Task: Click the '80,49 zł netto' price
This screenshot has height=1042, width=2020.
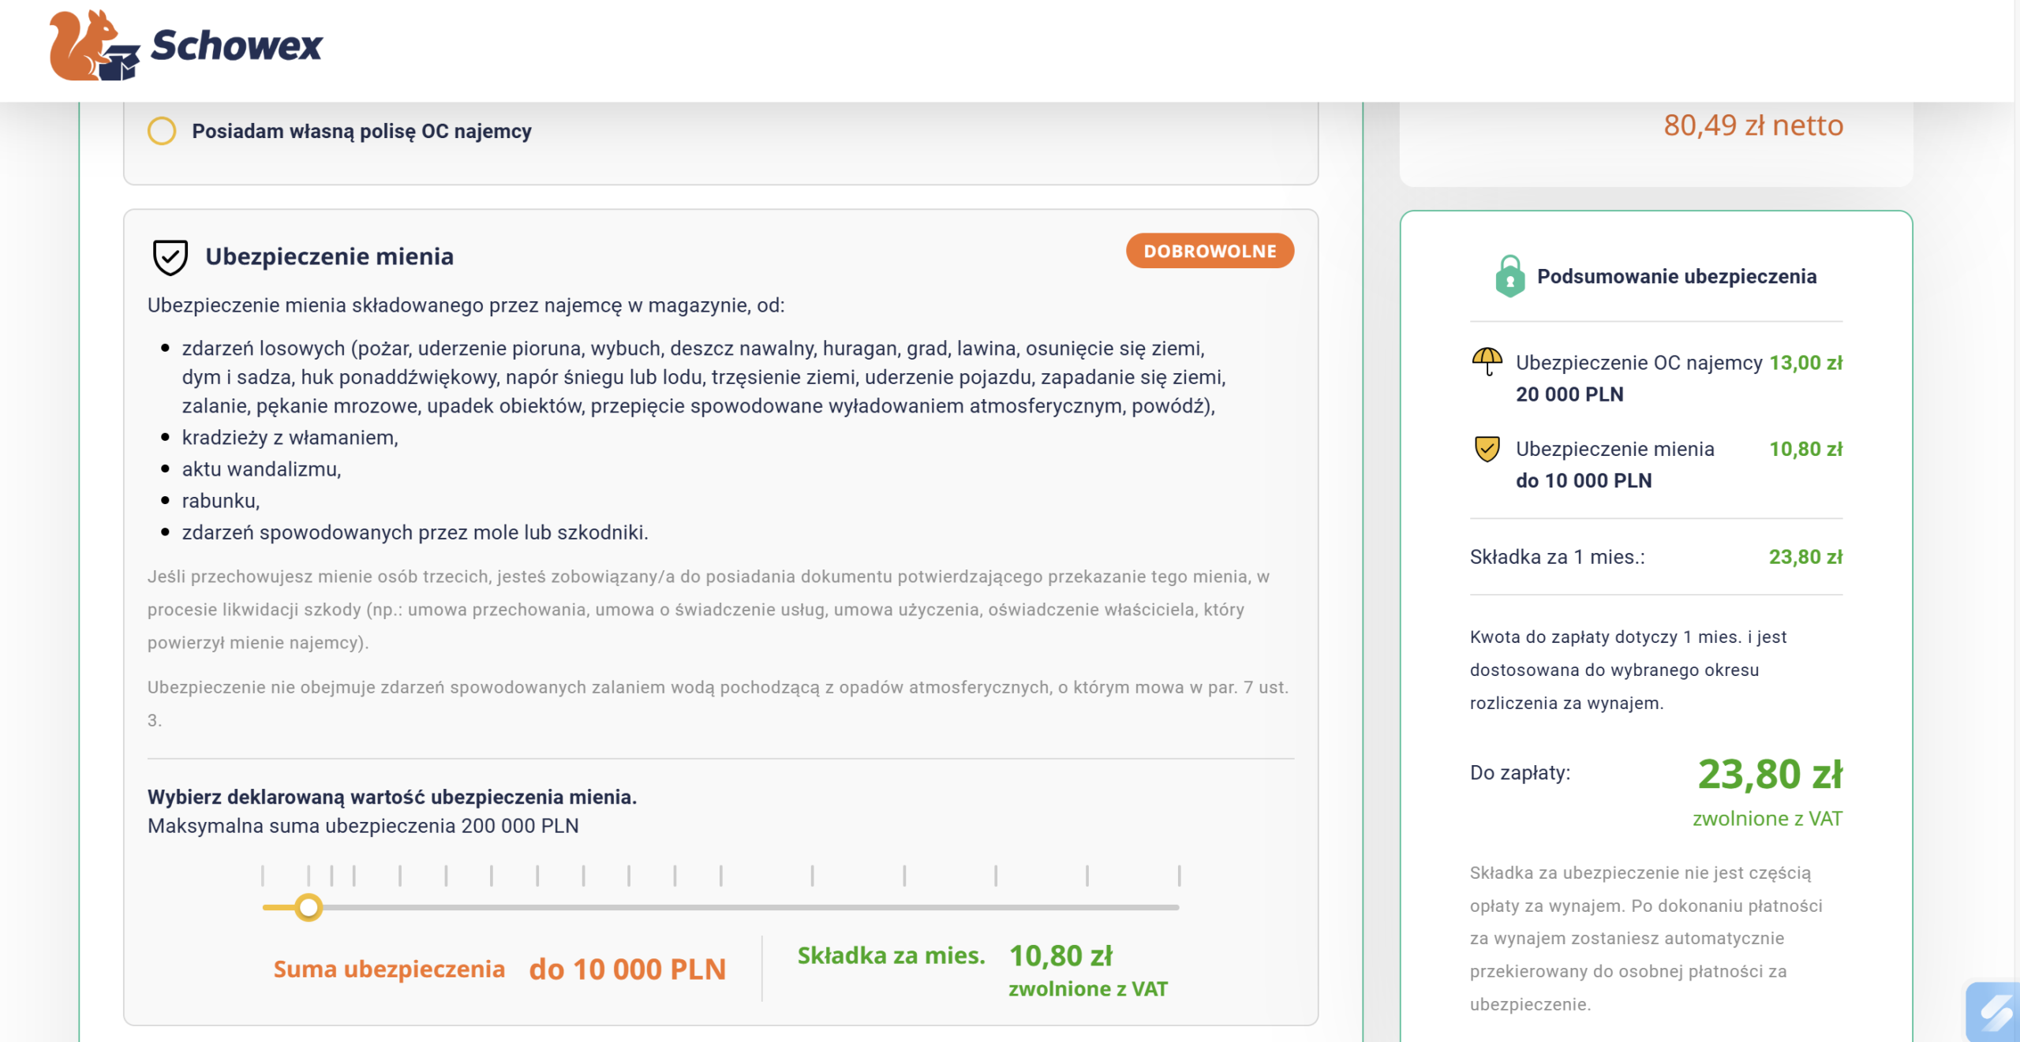Action: [1753, 125]
